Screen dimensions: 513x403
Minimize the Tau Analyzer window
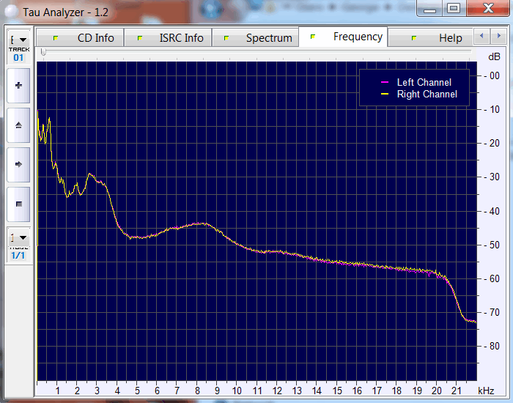(431, 8)
